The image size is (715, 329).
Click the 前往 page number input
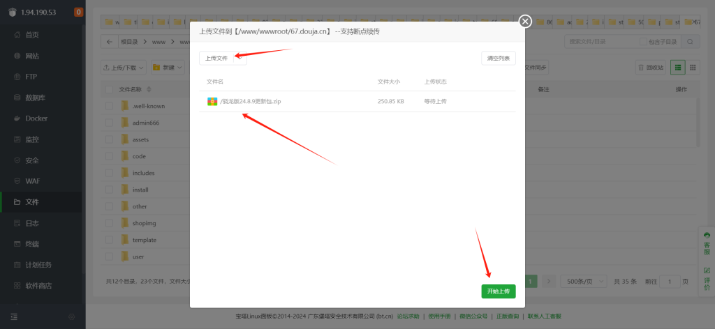tap(670, 282)
